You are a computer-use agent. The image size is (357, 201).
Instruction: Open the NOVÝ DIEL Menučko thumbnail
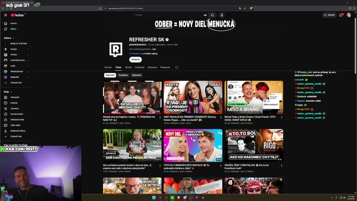point(193,146)
